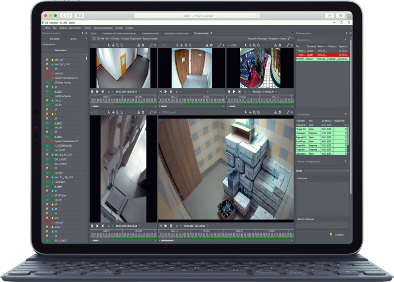Maximize the ventilation duct camera panel

point(151,112)
